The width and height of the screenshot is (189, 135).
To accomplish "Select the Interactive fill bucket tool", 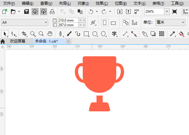I will coord(181,34).
